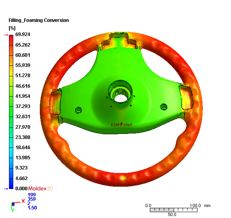
Task: Pick the yellow band on the color bar
Action: 11,71
